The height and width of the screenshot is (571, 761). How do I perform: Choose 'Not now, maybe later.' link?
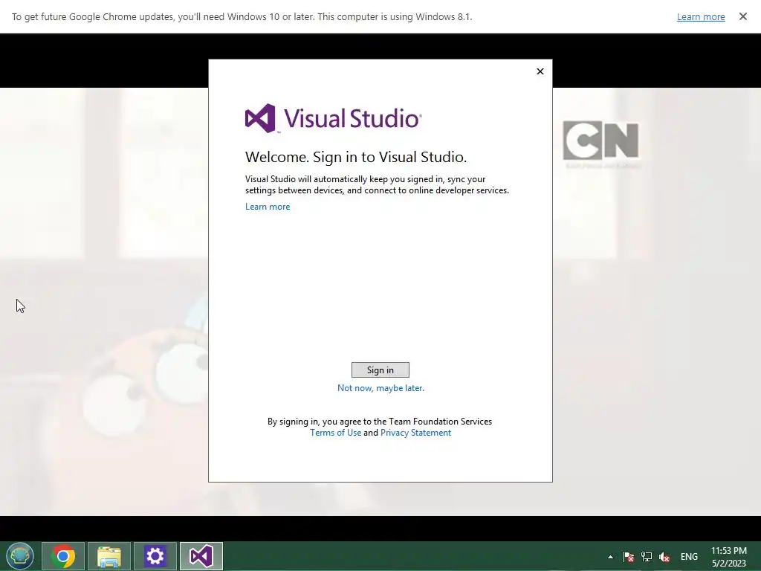click(380, 388)
